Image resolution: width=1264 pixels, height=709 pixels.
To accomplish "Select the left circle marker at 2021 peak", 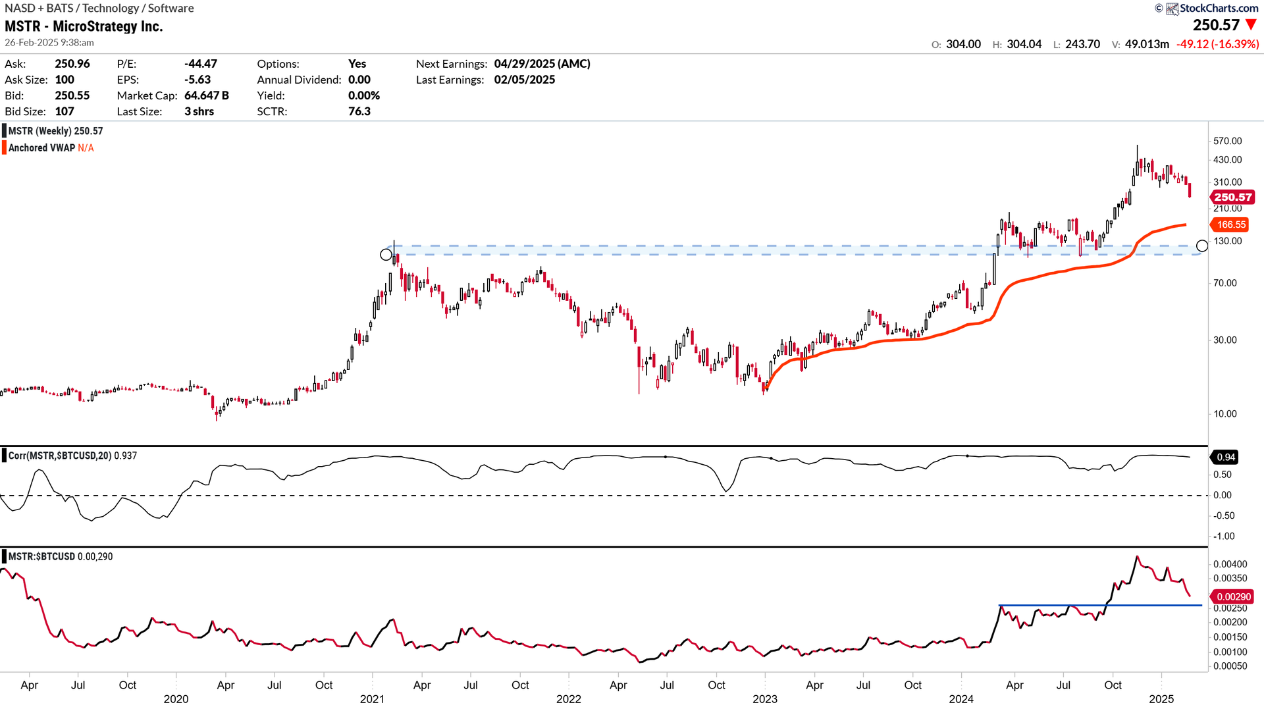I will (386, 254).
